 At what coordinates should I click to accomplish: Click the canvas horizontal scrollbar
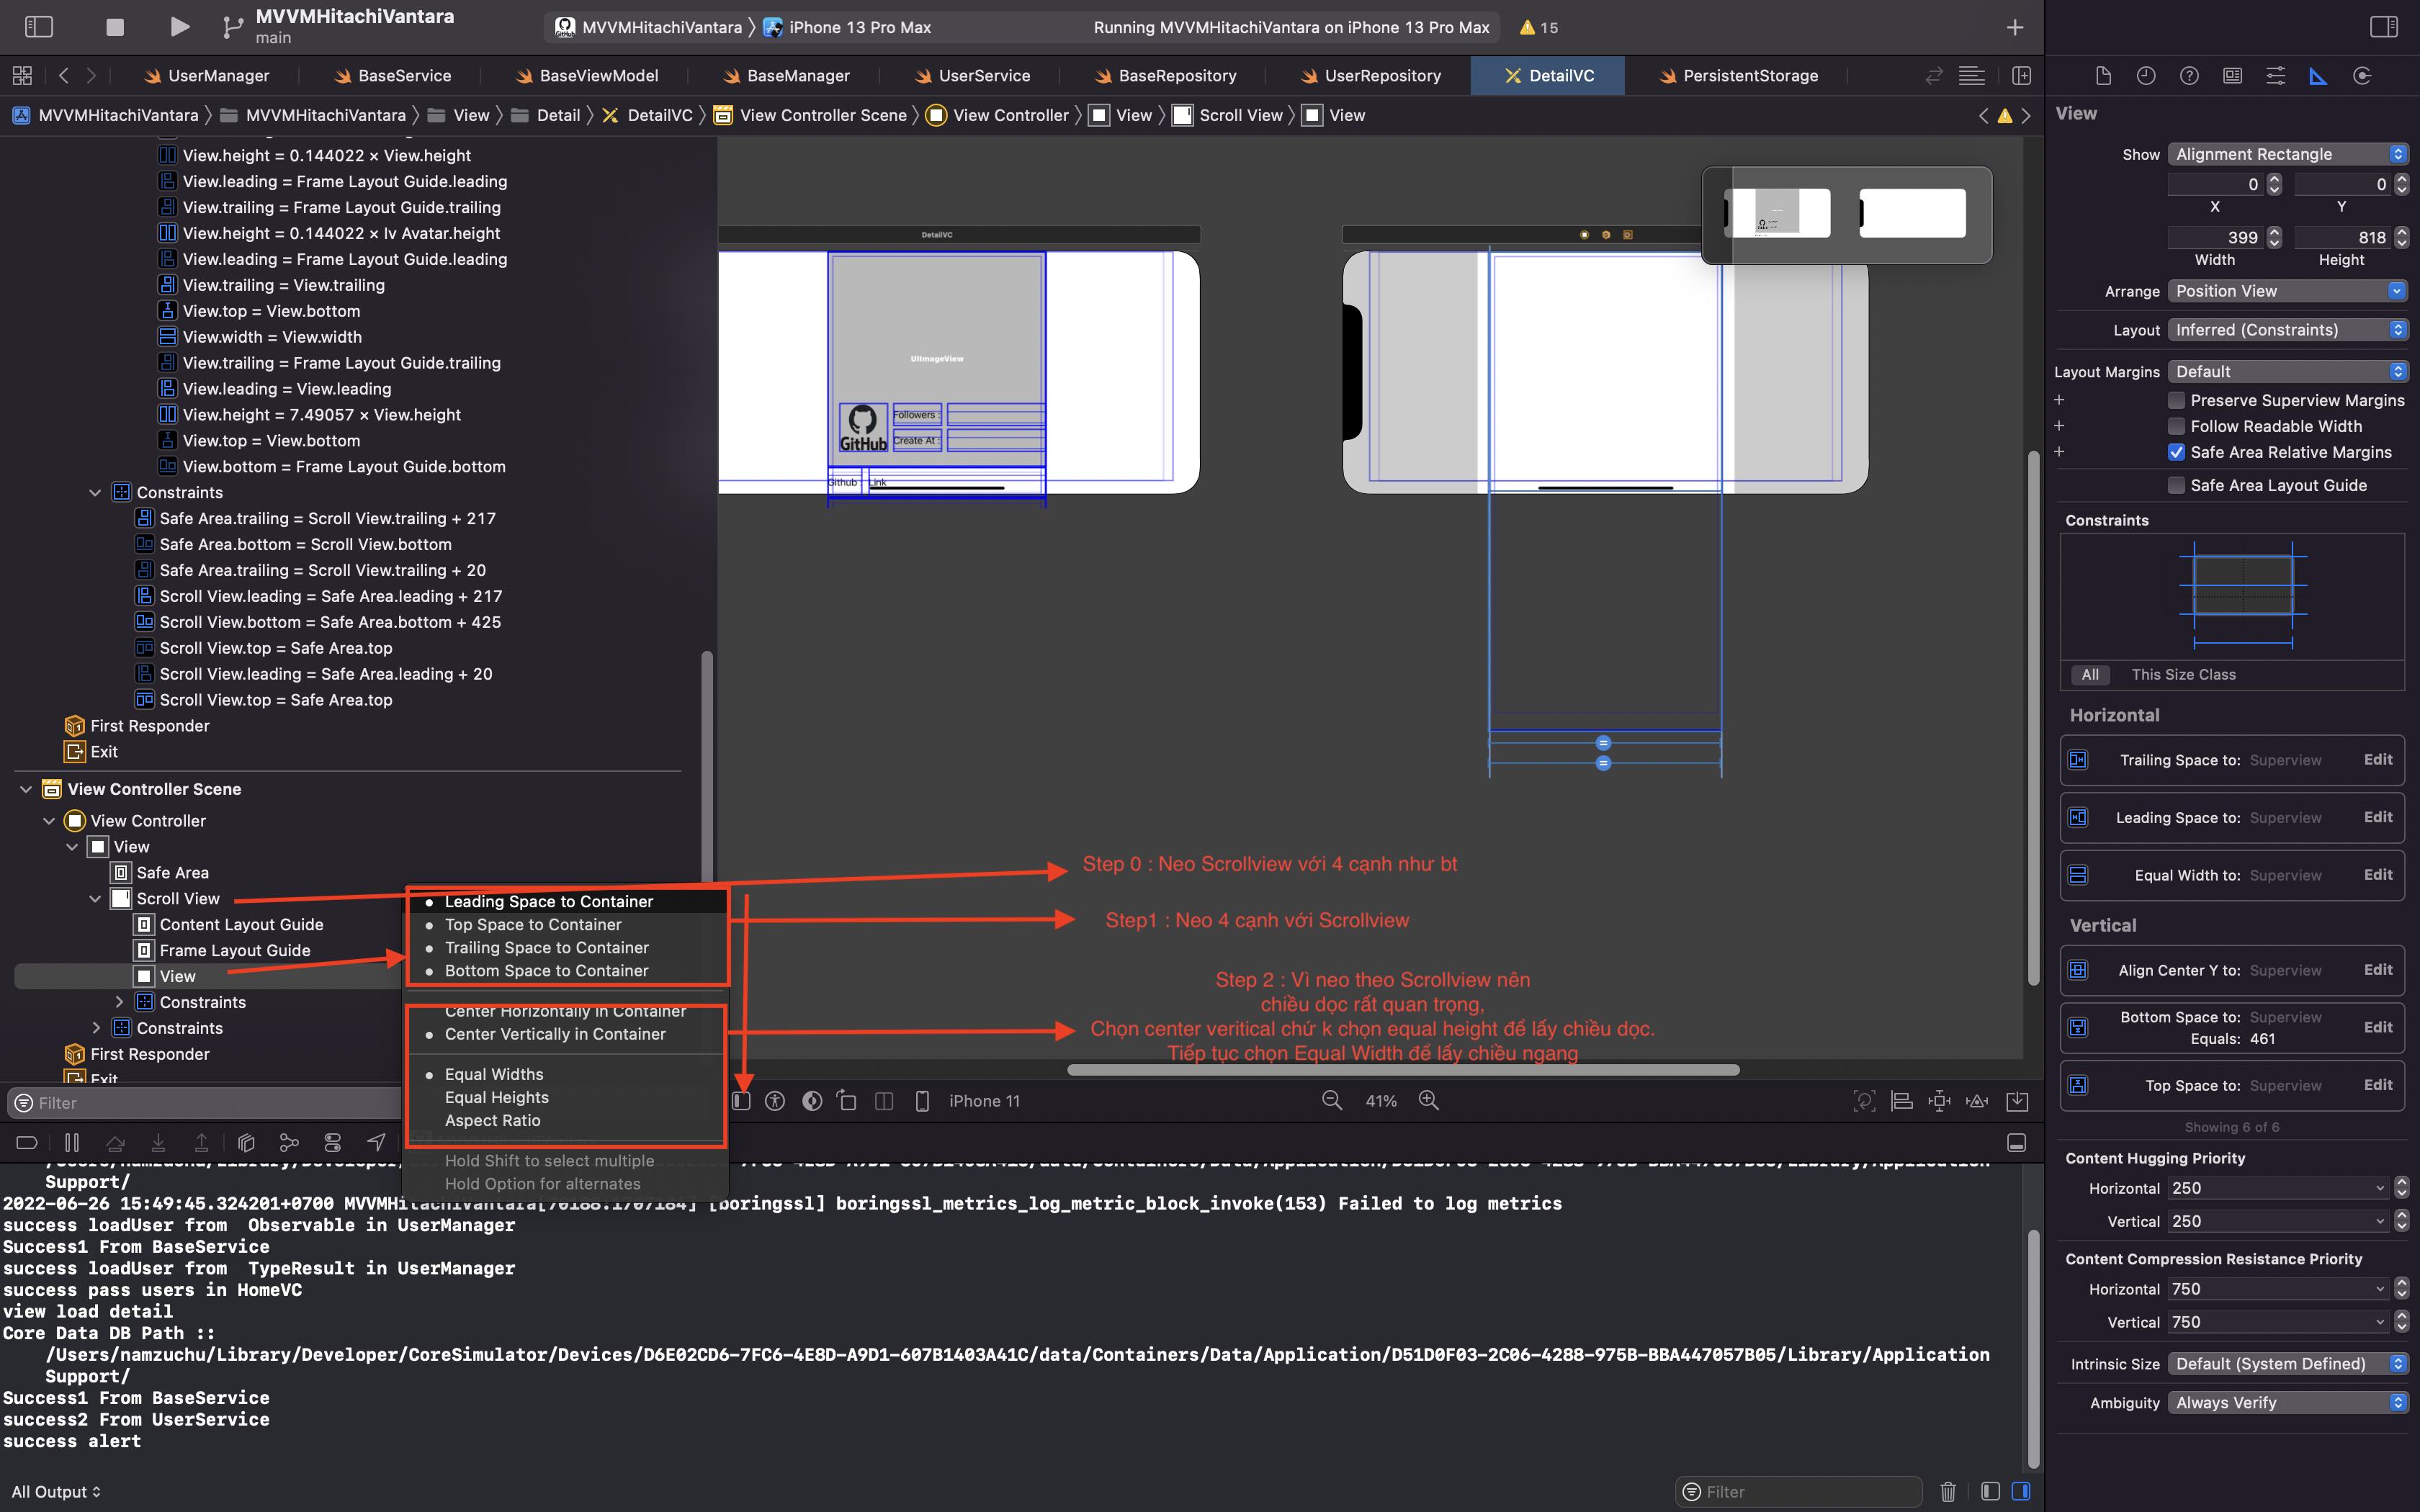point(1403,1070)
